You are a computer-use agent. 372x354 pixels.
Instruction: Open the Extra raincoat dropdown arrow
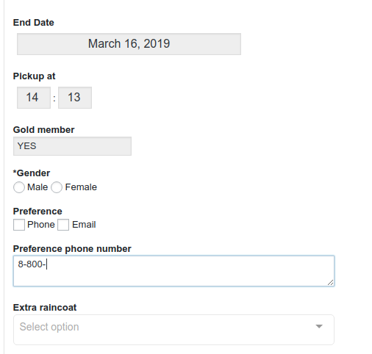319,326
